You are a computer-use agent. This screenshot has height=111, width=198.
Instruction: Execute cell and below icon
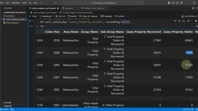pyautogui.click(x=184, y=21)
